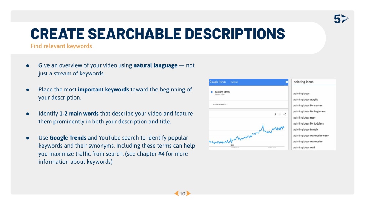Click the blue dot beside painting ideas term
Screen dimensions: 365x205
(x=212, y=92)
